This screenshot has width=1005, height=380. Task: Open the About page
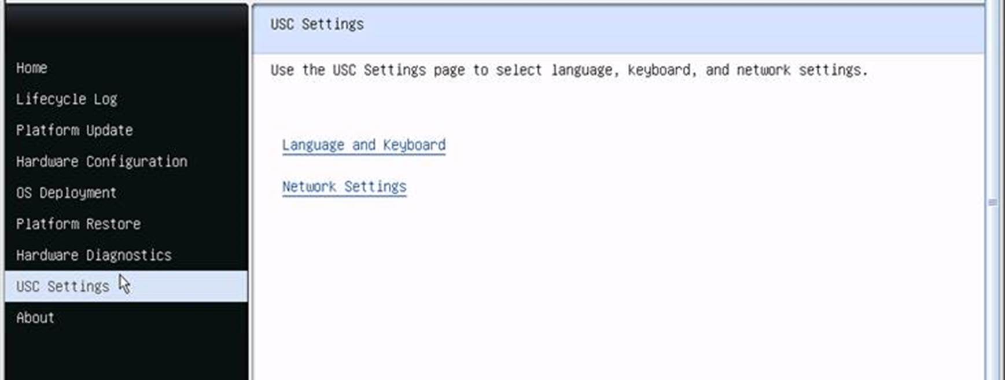coord(35,318)
